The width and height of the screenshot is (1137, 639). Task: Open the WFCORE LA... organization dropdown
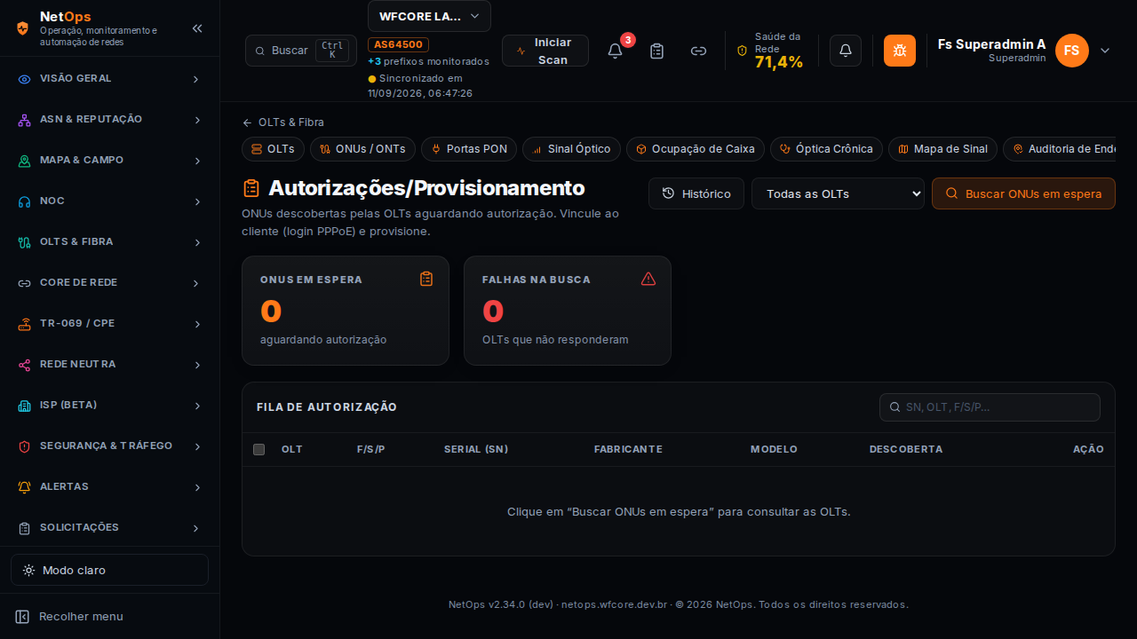click(429, 16)
